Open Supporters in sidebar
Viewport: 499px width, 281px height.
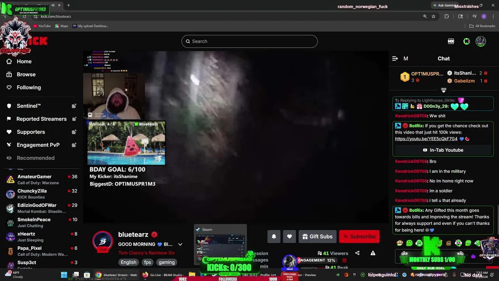pos(31,132)
